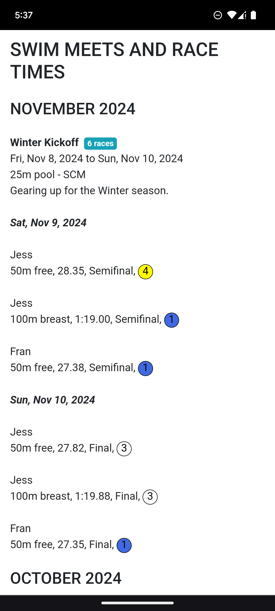The height and width of the screenshot is (611, 275).
Task: Open Jess's 50m free 27.82 final
Action: click(x=62, y=448)
